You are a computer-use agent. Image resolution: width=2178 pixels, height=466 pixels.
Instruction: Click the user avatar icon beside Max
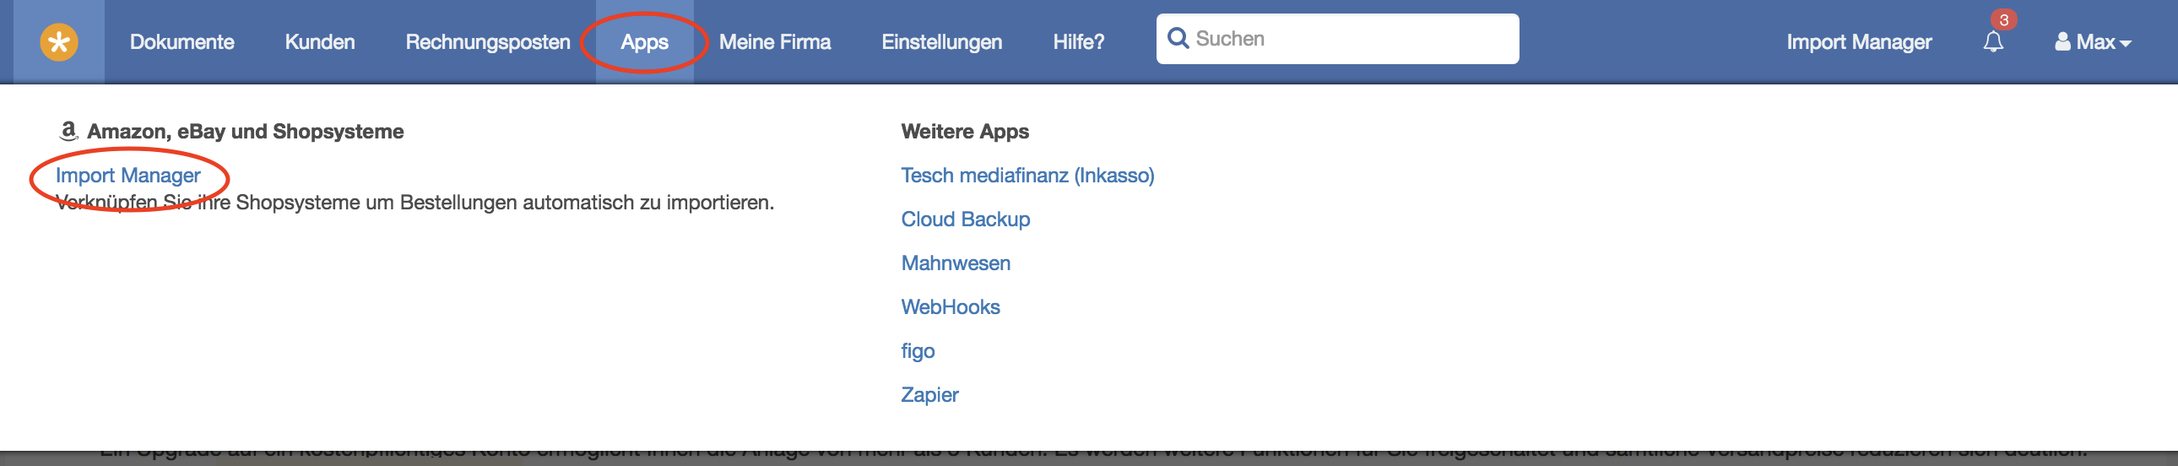coord(2062,41)
